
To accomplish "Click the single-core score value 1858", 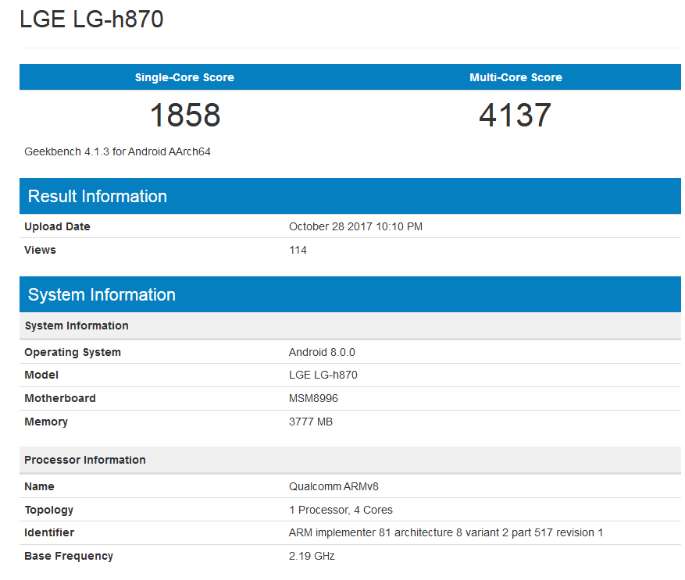I will coord(185,116).
